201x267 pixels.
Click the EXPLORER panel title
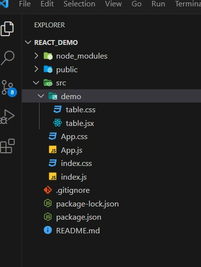50,25
